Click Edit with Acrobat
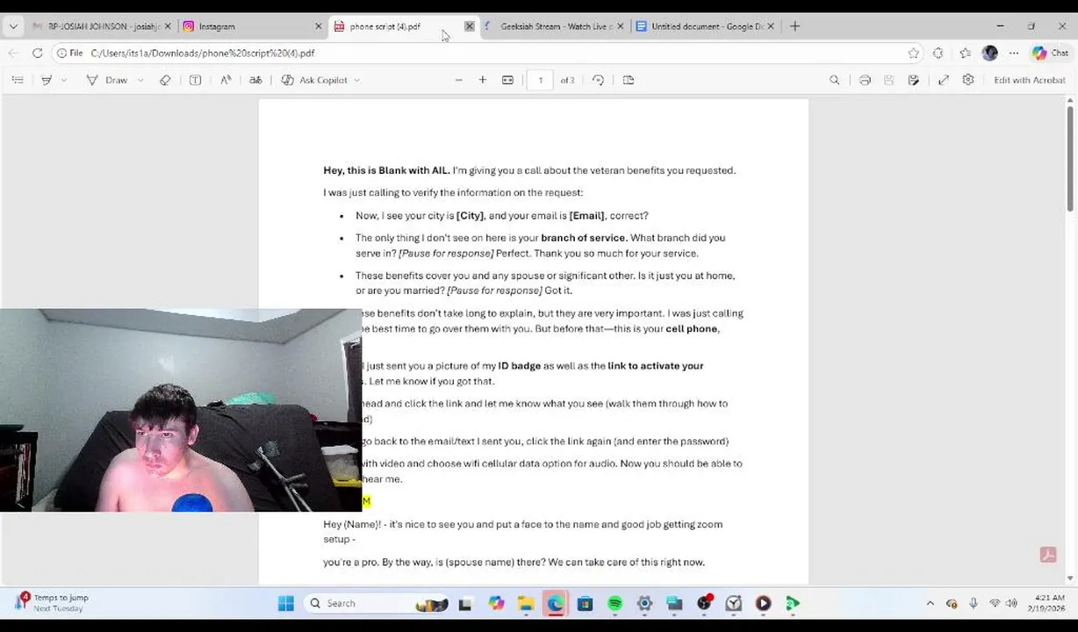 click(x=1029, y=80)
